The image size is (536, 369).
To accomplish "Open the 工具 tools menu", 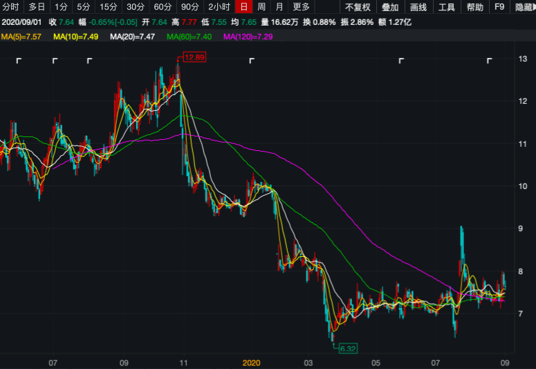I will (x=447, y=8).
